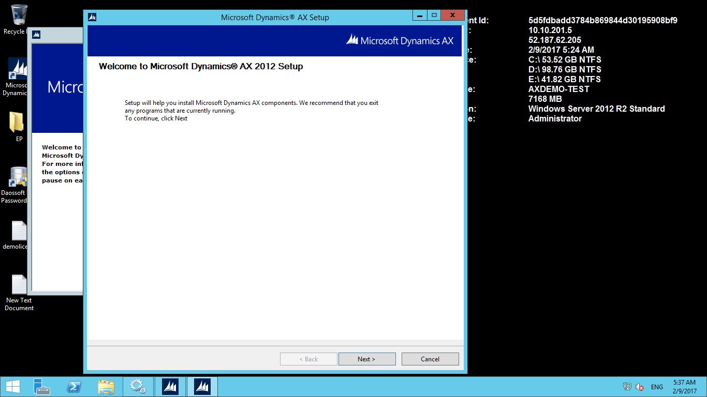
Task: Open the taskbar clock showing 5:37 AM
Action: 684,387
